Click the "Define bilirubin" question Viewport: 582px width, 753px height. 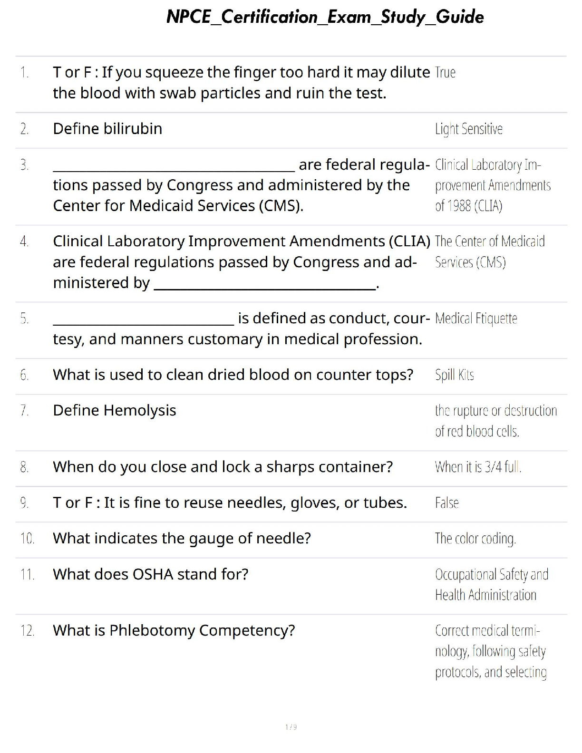point(107,129)
